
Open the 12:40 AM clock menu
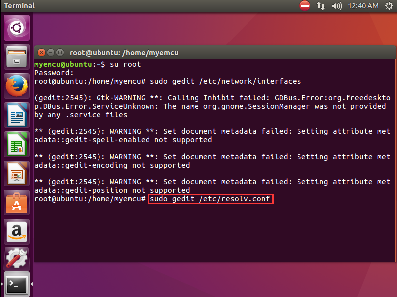click(363, 6)
